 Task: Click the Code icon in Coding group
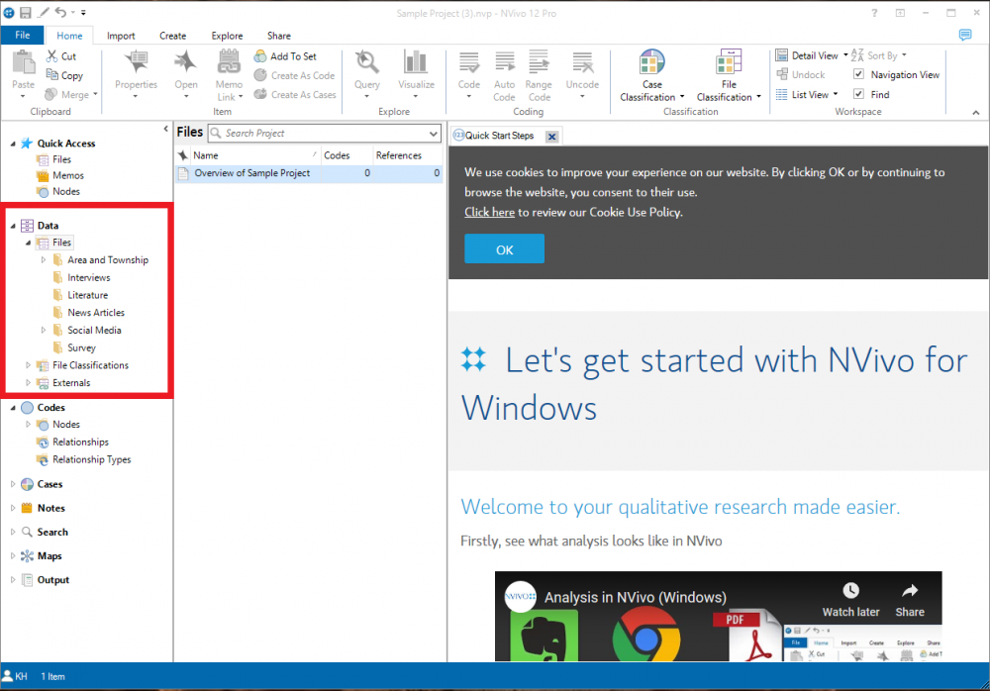point(468,62)
